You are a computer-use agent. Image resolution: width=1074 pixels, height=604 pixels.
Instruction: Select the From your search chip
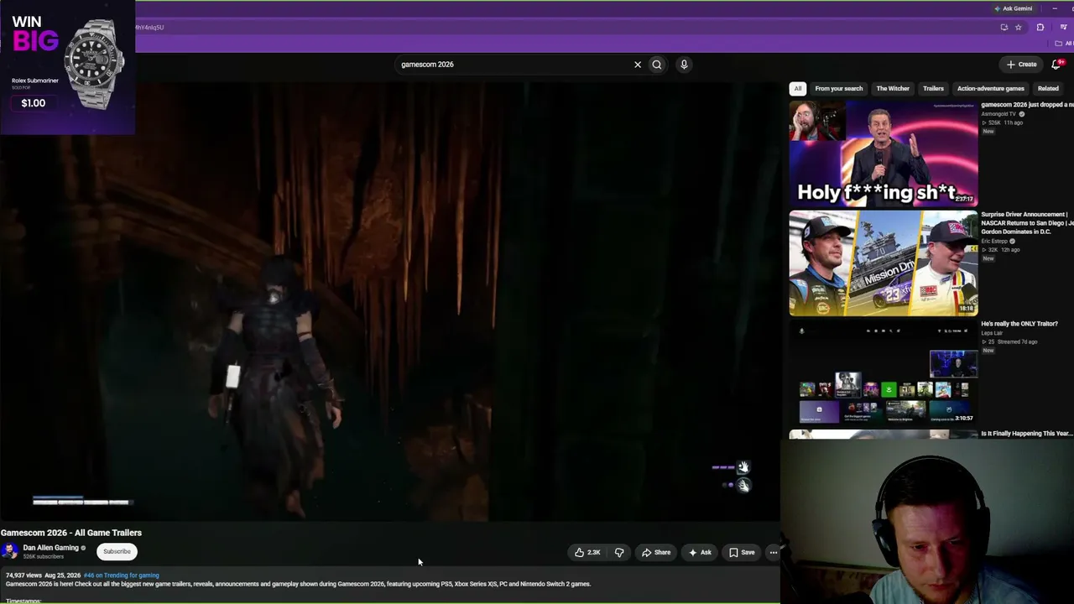[x=839, y=88]
